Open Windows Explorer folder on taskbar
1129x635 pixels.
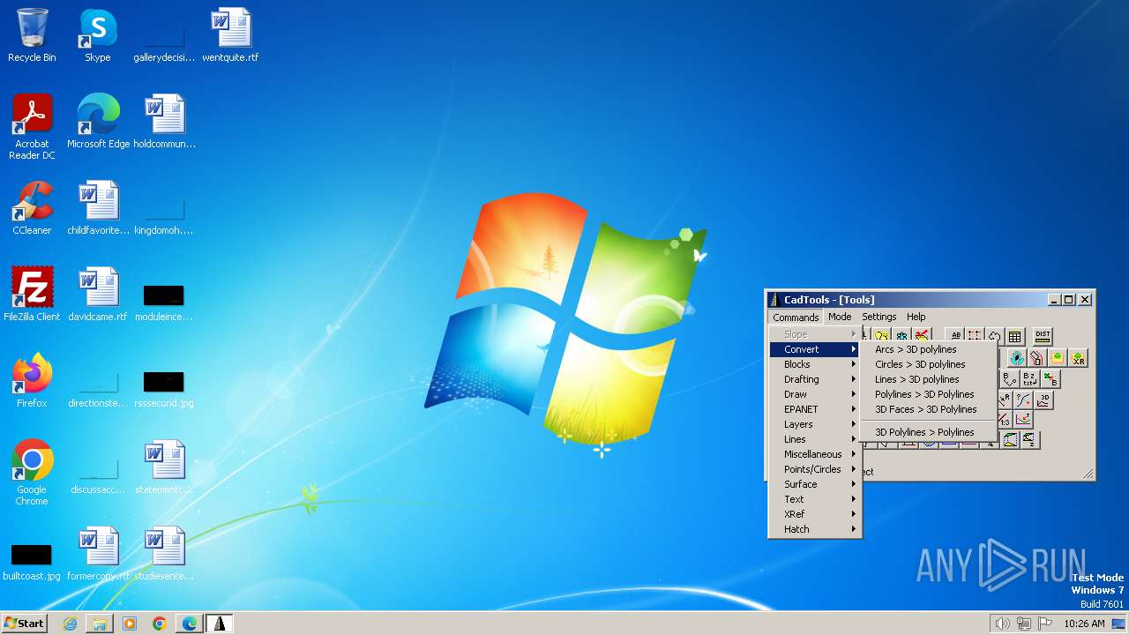coord(100,624)
